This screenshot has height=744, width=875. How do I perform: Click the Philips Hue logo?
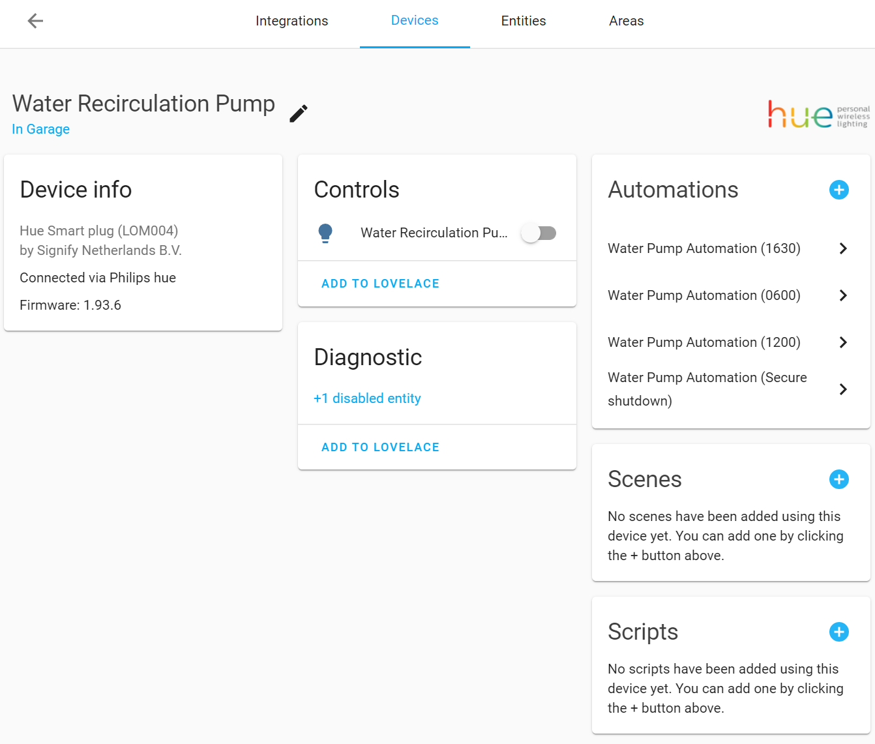(818, 115)
